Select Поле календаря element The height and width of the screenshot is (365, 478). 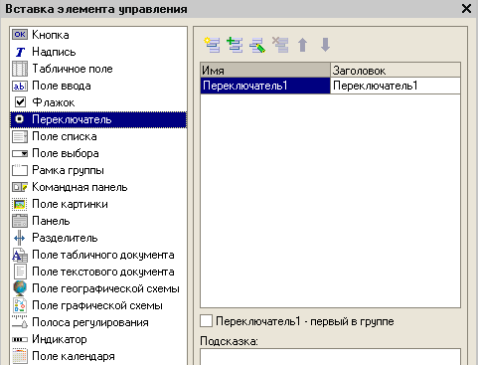[98, 356]
